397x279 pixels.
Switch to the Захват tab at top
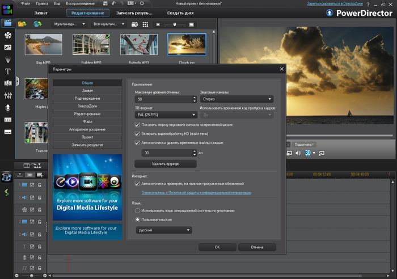[x=41, y=12]
